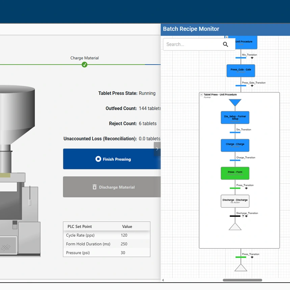The image size is (290, 290).
Task: Click the search magnifier icon
Action: tap(225, 44)
